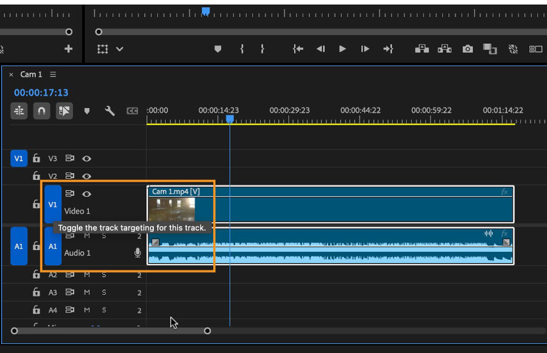547x353 pixels.
Task: Click the Mark Out icon in toolbar
Action: pyautogui.click(x=263, y=50)
